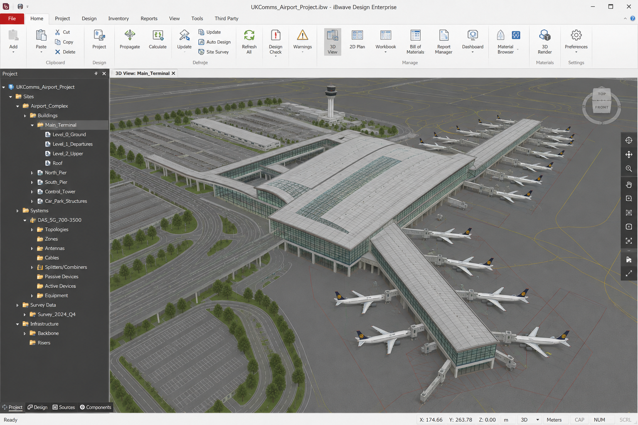Click the TOP face of the view cube
638x425 pixels.
(602, 94)
